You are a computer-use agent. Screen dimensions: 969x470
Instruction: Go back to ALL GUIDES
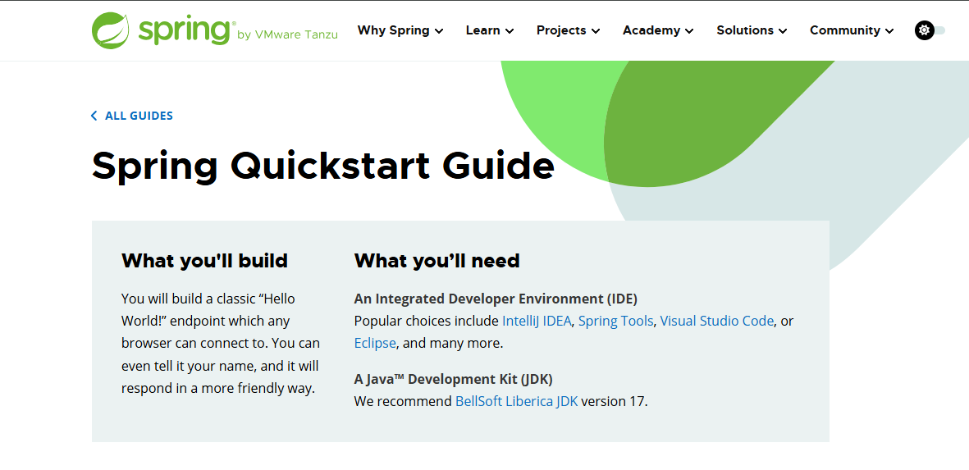(139, 116)
